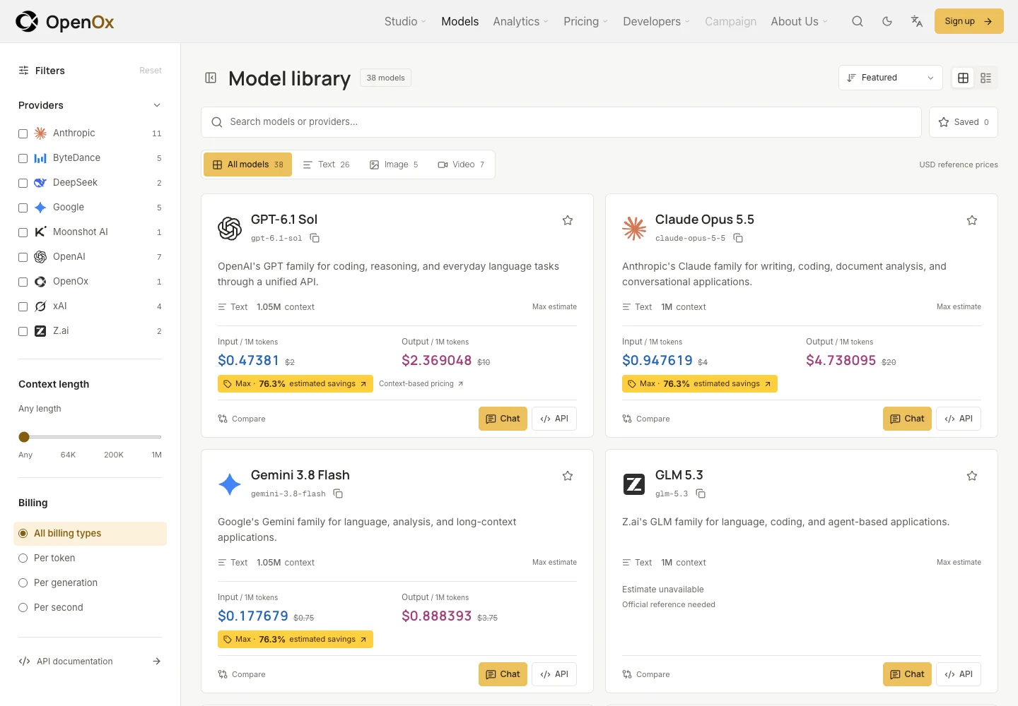Check the Anthropic provider filter

(x=23, y=133)
